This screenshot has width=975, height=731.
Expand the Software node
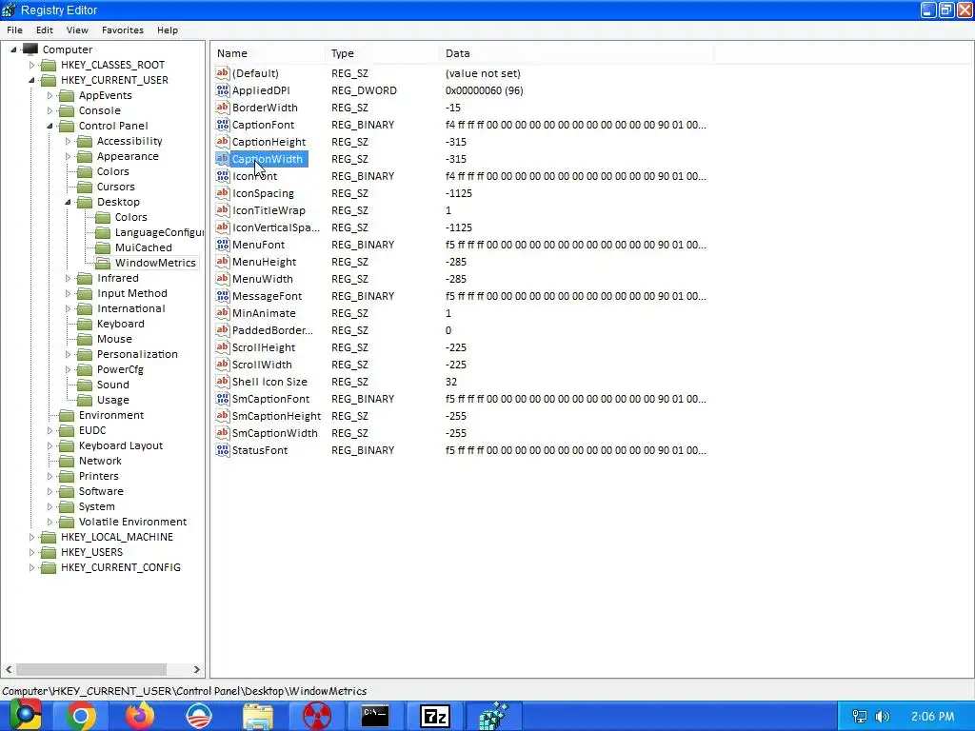50,491
